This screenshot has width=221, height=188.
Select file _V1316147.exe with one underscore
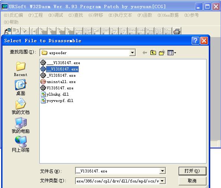[58, 75]
